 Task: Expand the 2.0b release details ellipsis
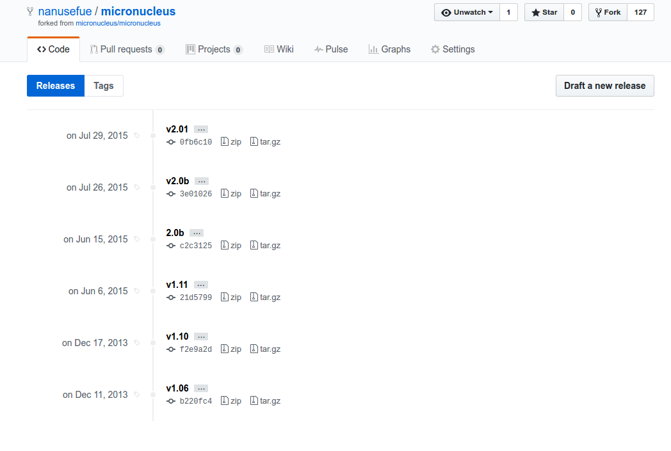197,233
